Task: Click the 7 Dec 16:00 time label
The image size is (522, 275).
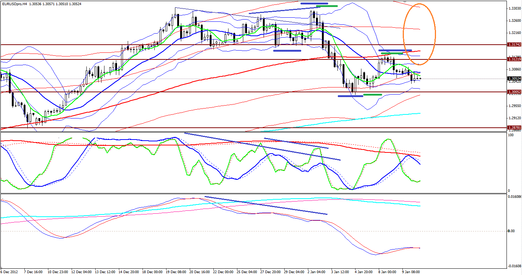Action: [x=34, y=272]
